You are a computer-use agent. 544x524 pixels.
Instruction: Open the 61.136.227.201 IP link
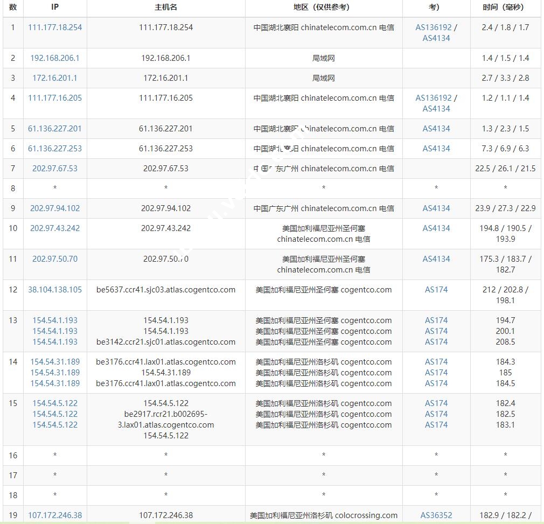55,129
